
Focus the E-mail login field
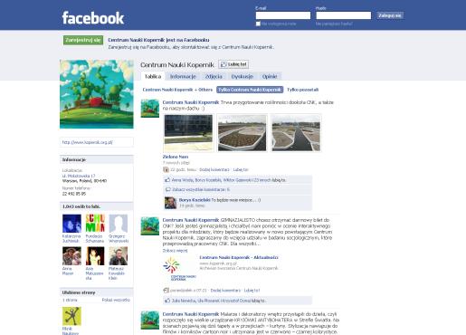click(x=283, y=15)
